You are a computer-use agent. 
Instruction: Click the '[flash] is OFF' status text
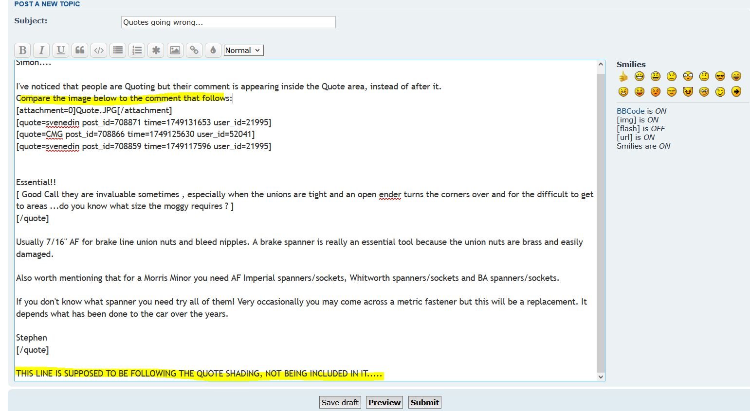(640, 128)
